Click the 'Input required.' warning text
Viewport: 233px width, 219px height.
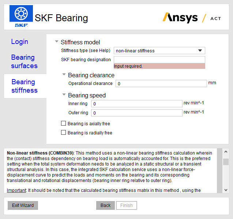pyautogui.click(x=128, y=66)
